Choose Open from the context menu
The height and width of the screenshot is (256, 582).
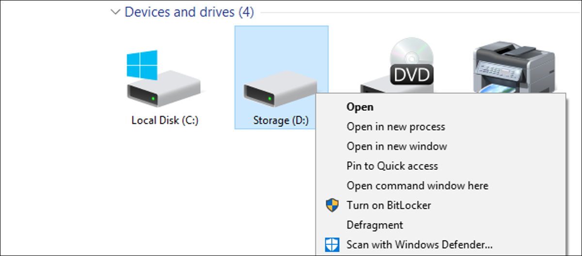[x=360, y=107]
